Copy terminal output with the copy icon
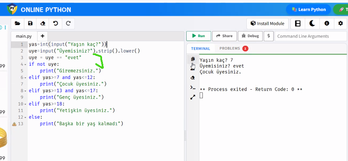This screenshot has height=161, width=348. point(193,59)
